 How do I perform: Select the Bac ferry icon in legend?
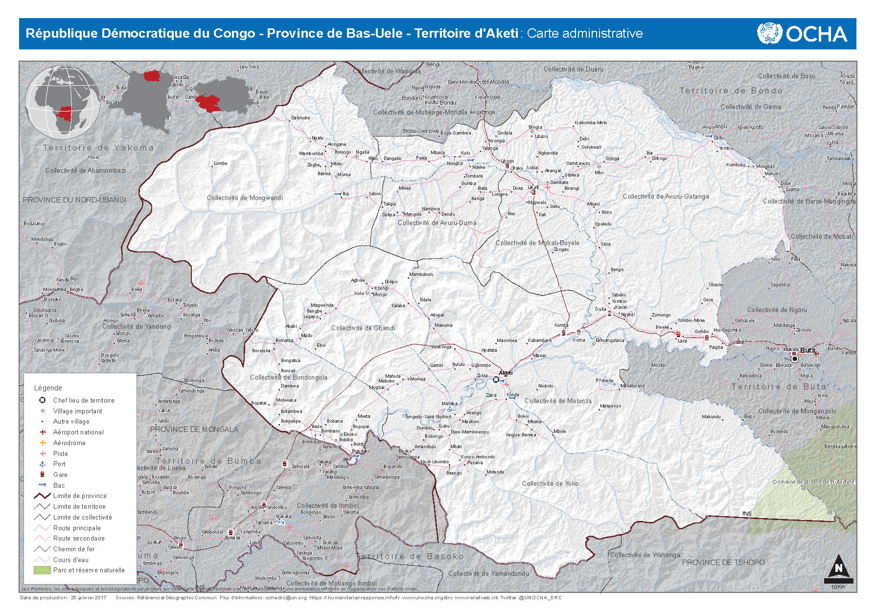(x=43, y=485)
